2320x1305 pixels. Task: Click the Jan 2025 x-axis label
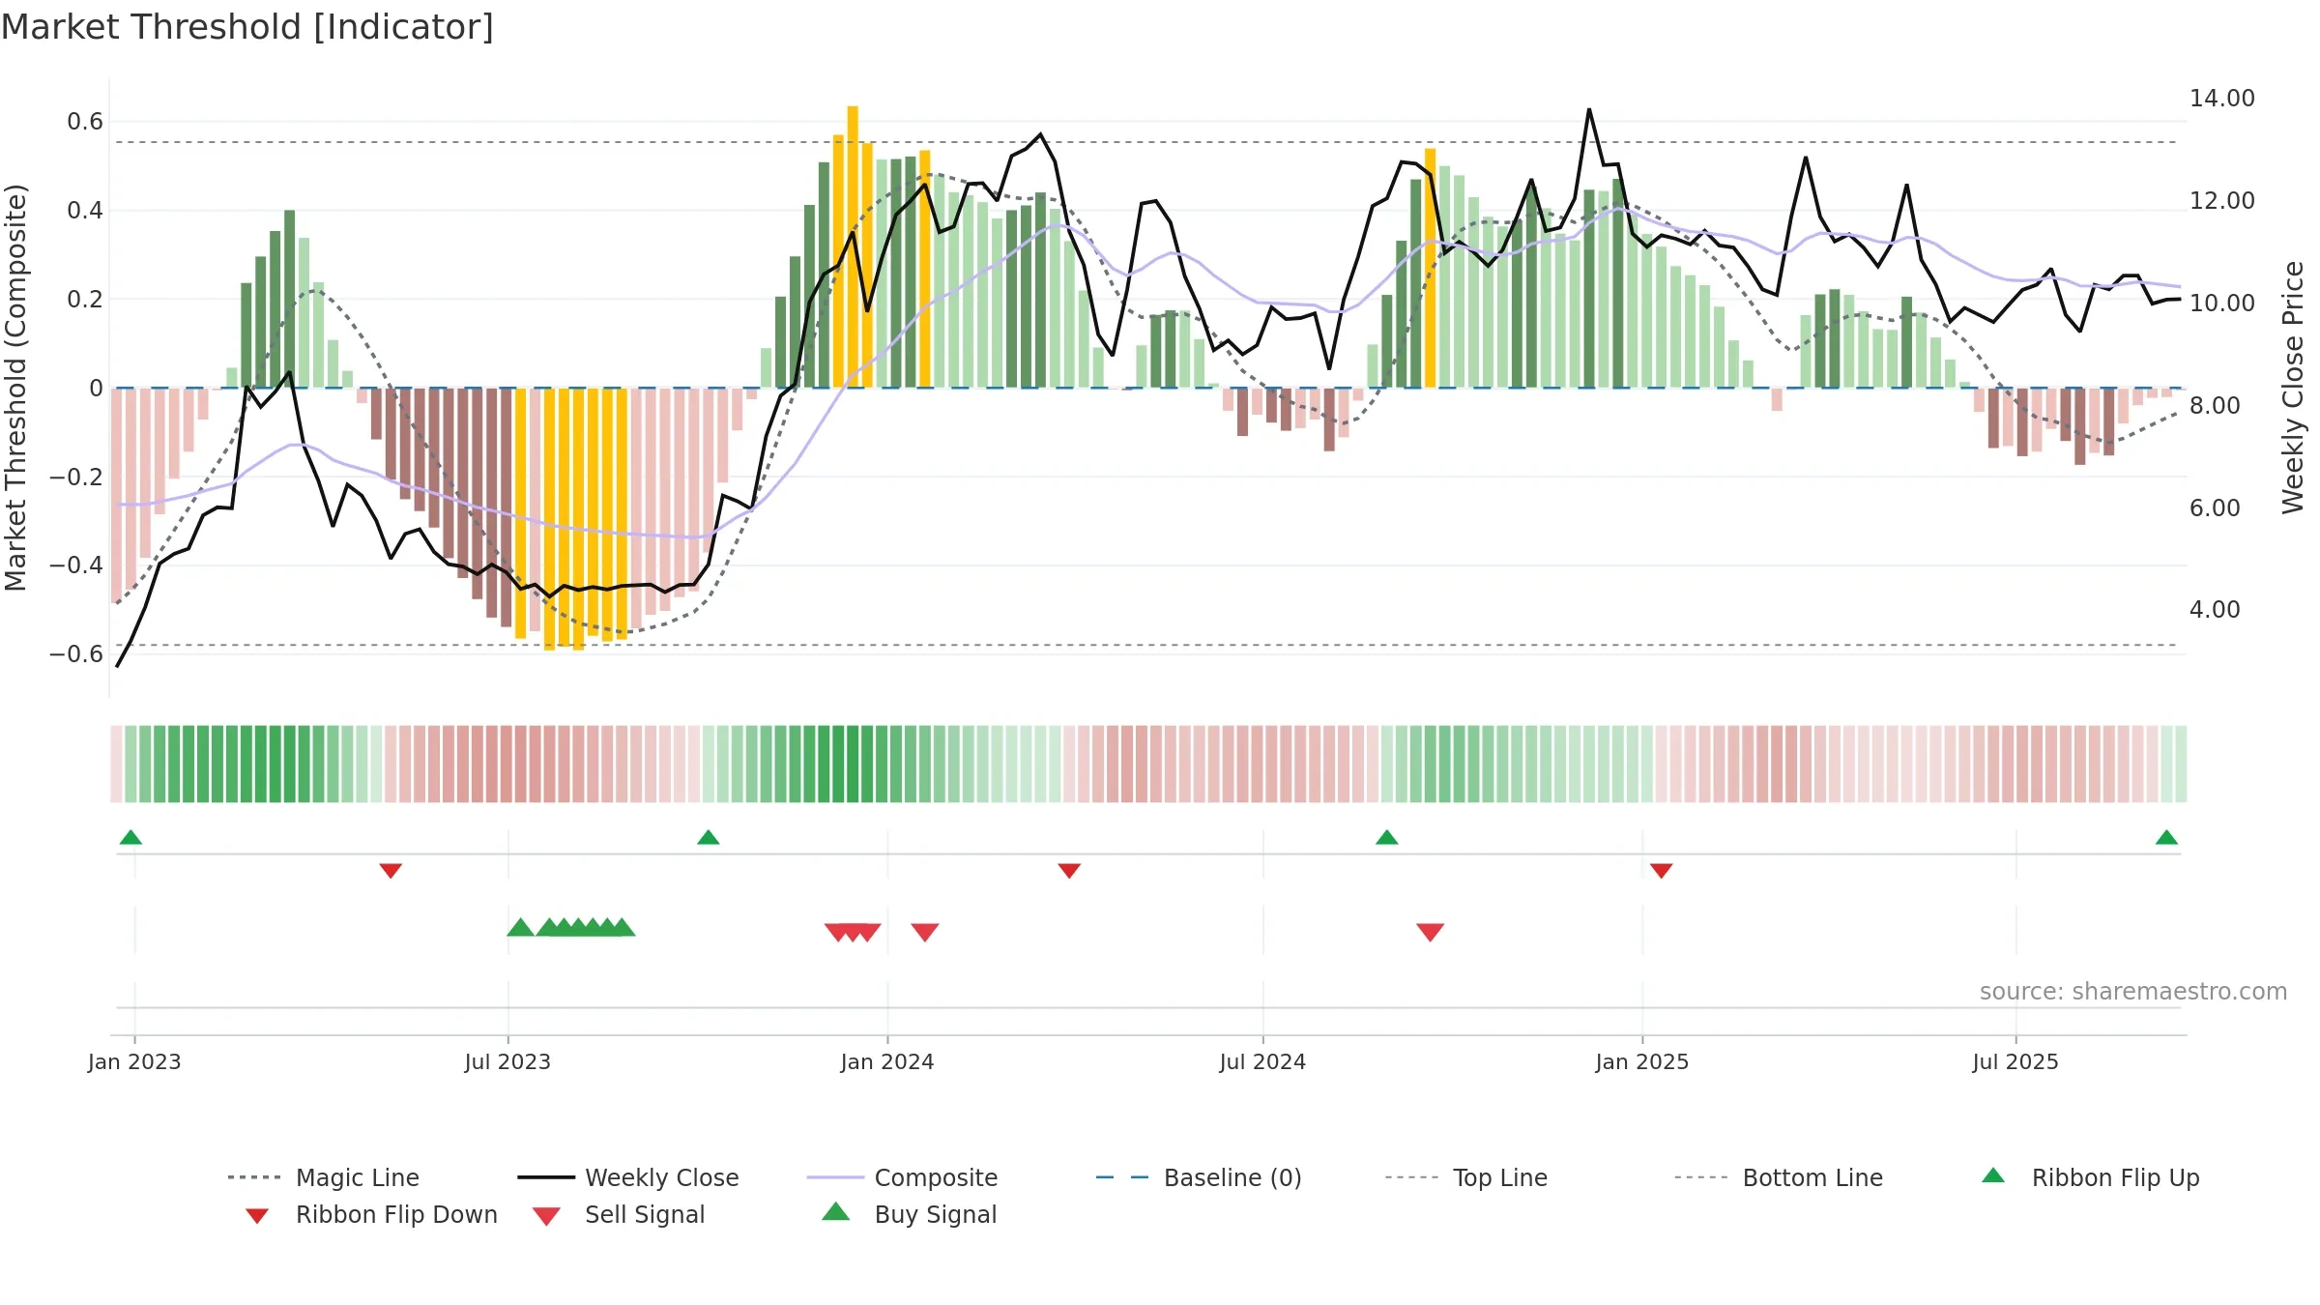(1642, 1061)
